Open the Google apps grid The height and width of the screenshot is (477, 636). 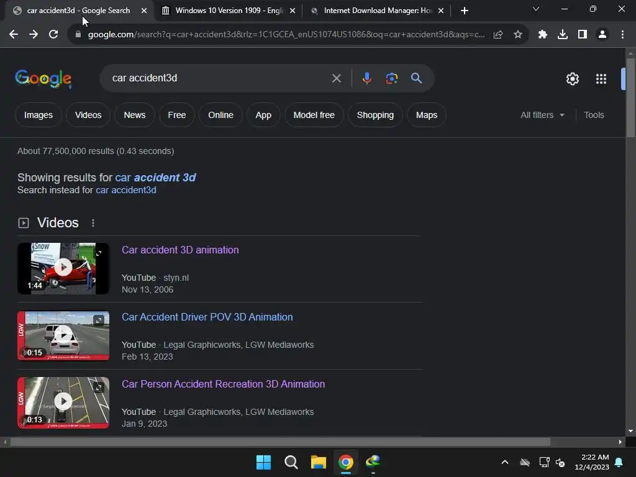coord(601,79)
